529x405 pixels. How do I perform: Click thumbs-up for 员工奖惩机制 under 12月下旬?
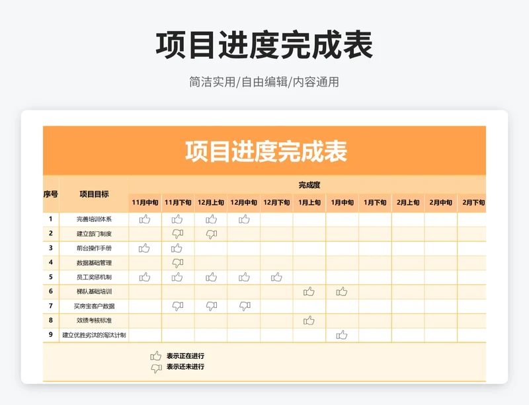click(276, 277)
